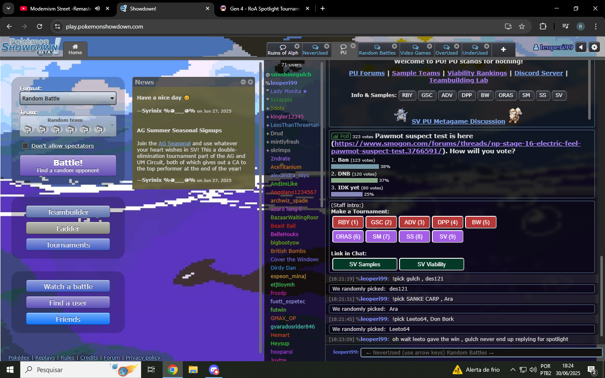The image size is (605, 378).
Task: Mute the Modernism Street tab audio icon
Action: tap(97, 8)
